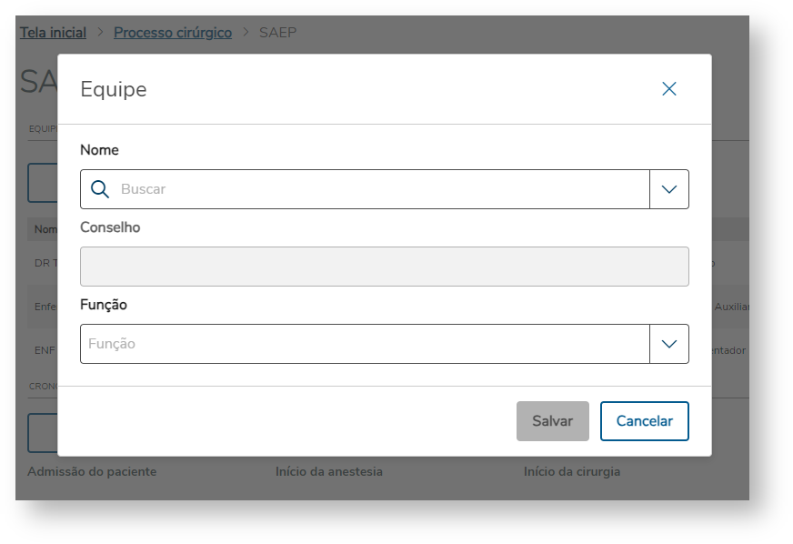This screenshot has width=793, height=544.
Task: Click the magnifier icon in Nome field
Action: coord(100,189)
